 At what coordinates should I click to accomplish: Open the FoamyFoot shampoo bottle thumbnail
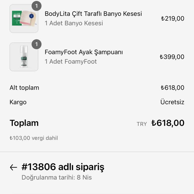tap(24, 57)
